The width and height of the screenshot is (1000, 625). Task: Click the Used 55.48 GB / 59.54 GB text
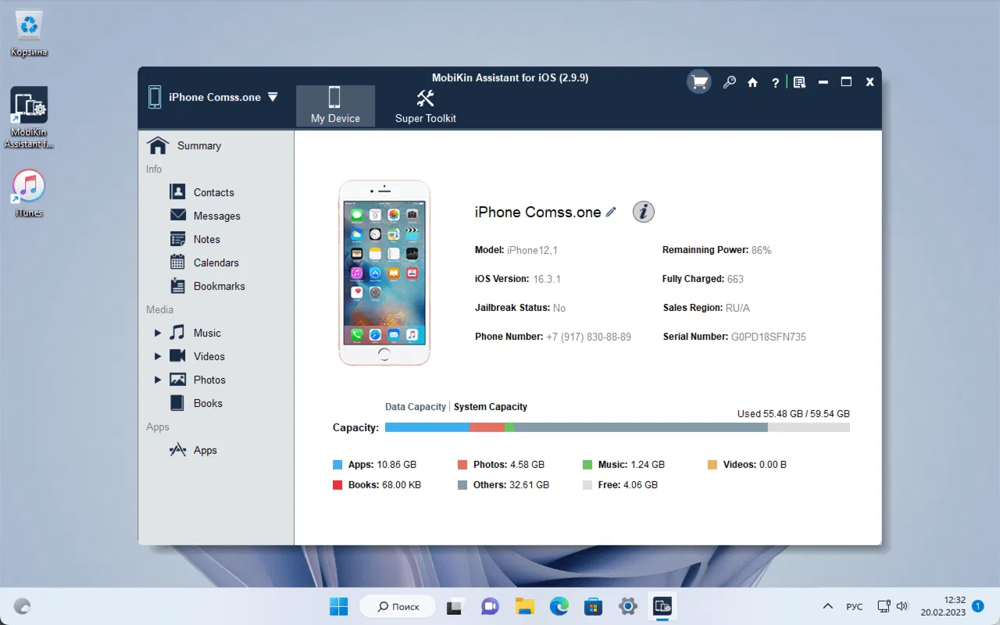(794, 414)
